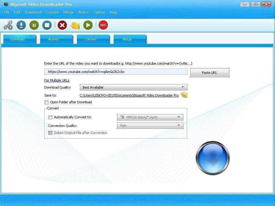Open the Convert menu in the menu bar
Viewport: 275px width, 206px height.
tap(52, 12)
